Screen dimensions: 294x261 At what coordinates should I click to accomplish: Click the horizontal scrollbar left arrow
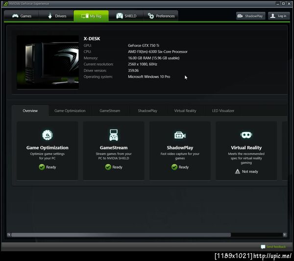pos(9,235)
